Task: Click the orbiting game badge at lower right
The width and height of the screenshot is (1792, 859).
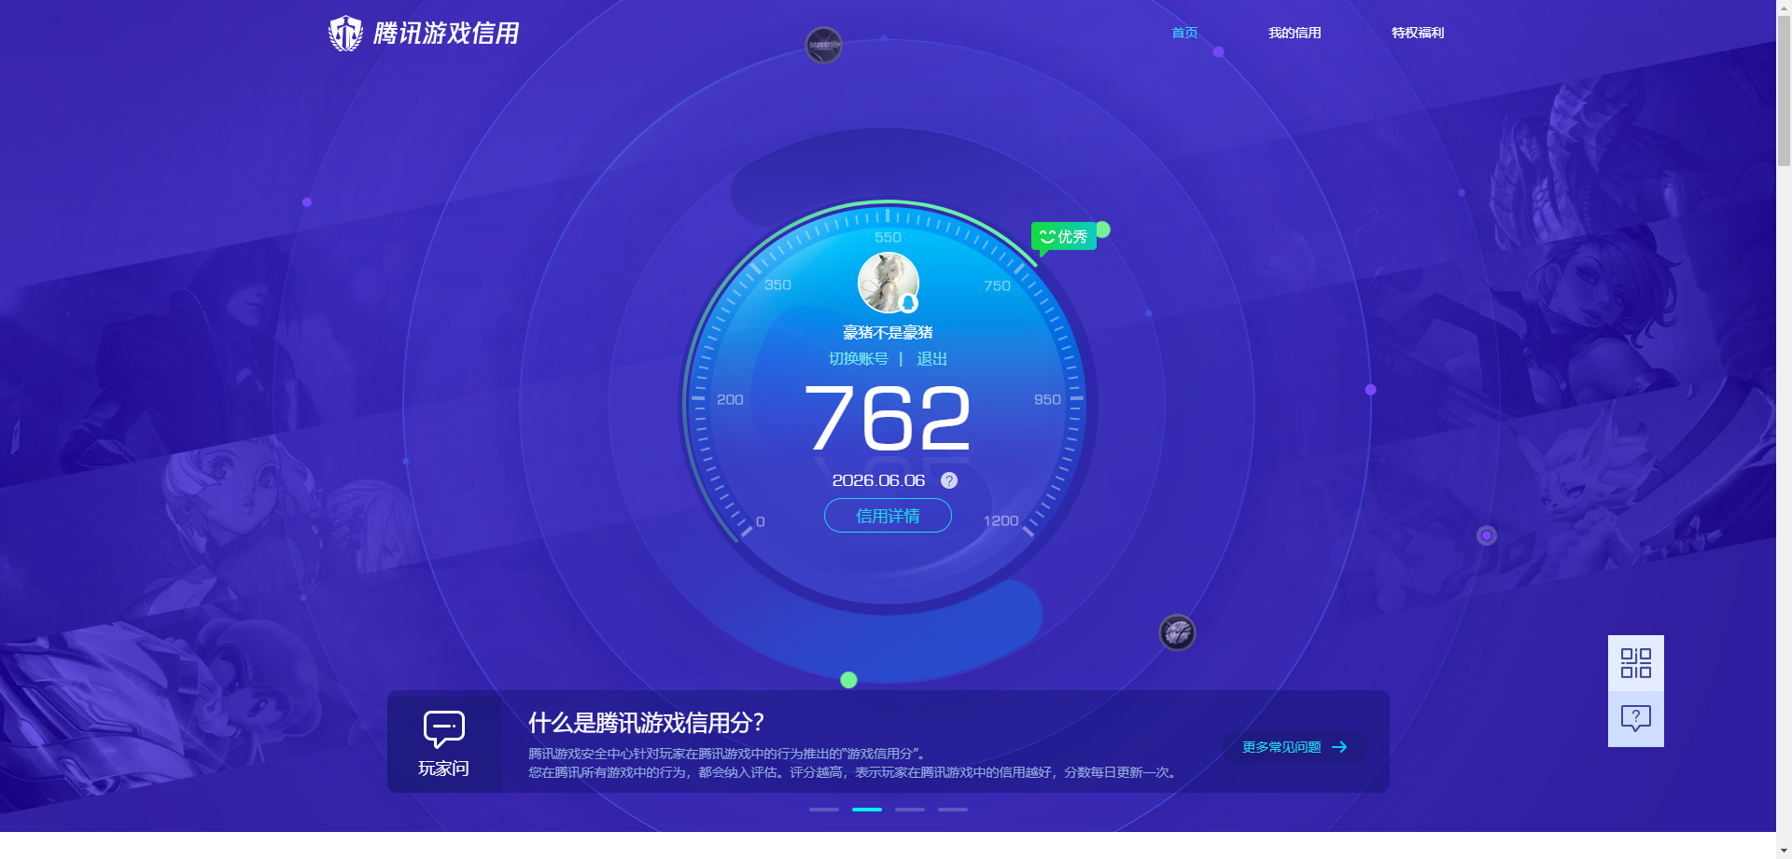Action: tap(1177, 633)
